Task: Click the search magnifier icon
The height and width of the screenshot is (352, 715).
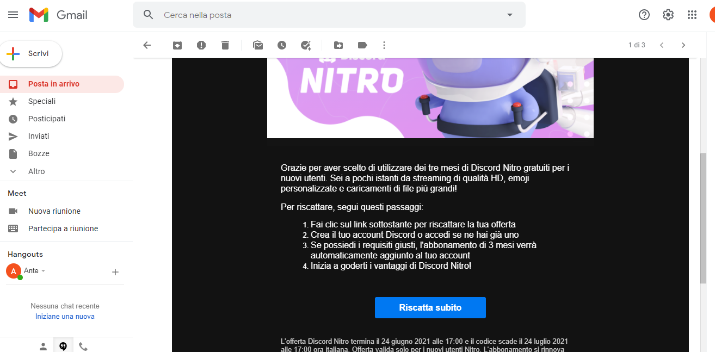Action: coord(149,15)
